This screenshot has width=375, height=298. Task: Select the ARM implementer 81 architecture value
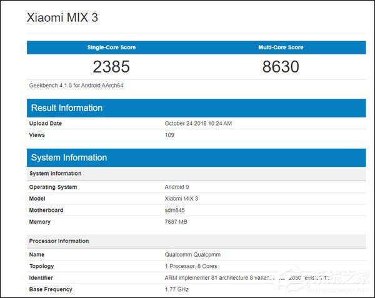pos(247,277)
